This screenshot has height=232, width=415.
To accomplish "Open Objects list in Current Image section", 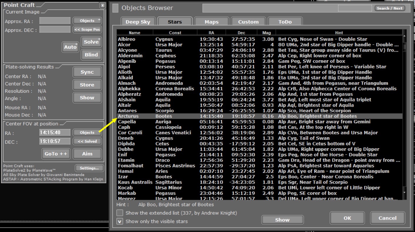I will [x=87, y=21].
